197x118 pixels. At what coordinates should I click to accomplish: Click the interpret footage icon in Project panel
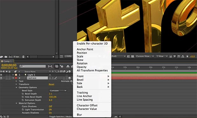pos(1,57)
